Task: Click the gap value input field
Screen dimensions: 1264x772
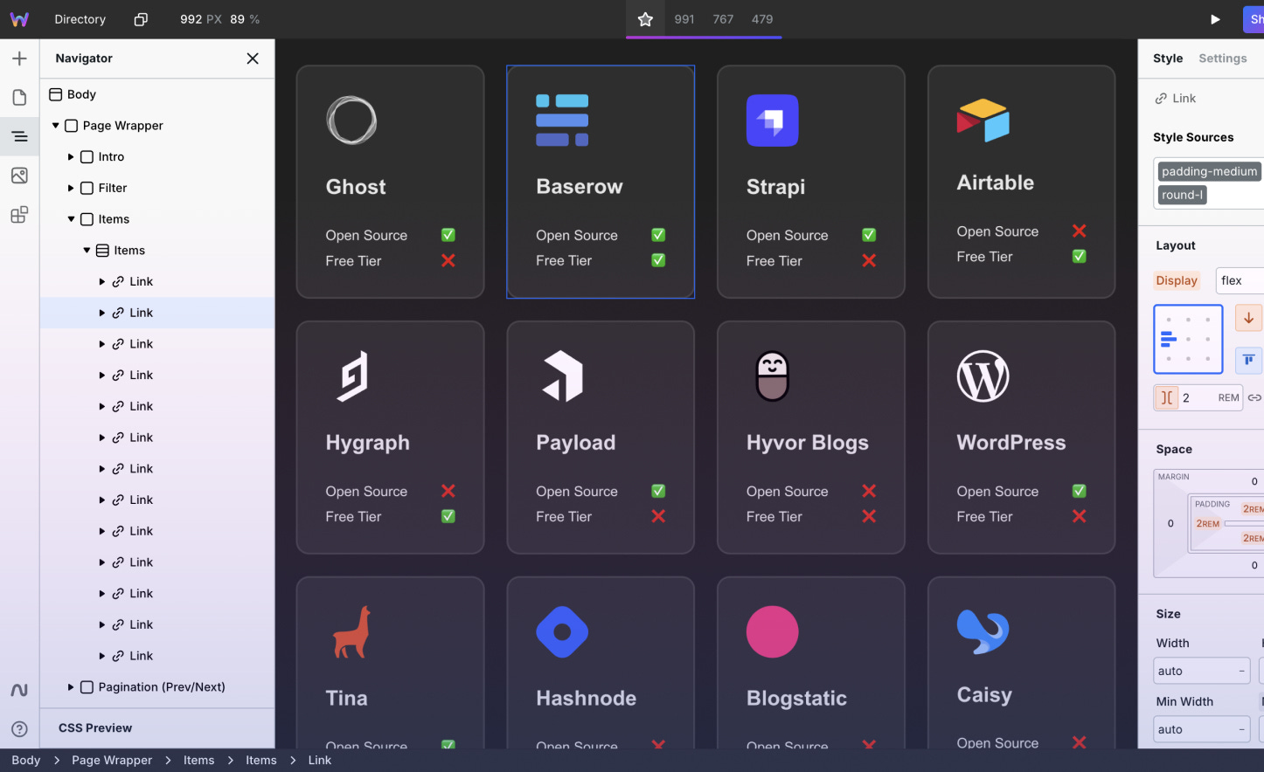Action: 1198,397
